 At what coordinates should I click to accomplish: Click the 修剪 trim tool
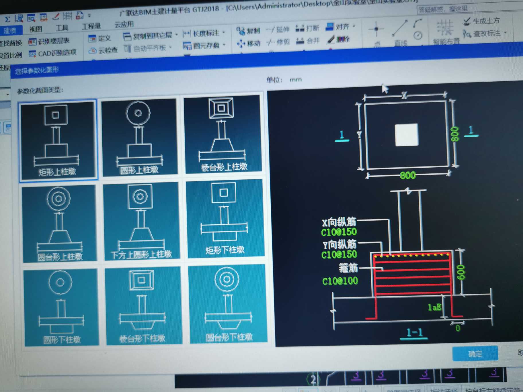coord(278,42)
